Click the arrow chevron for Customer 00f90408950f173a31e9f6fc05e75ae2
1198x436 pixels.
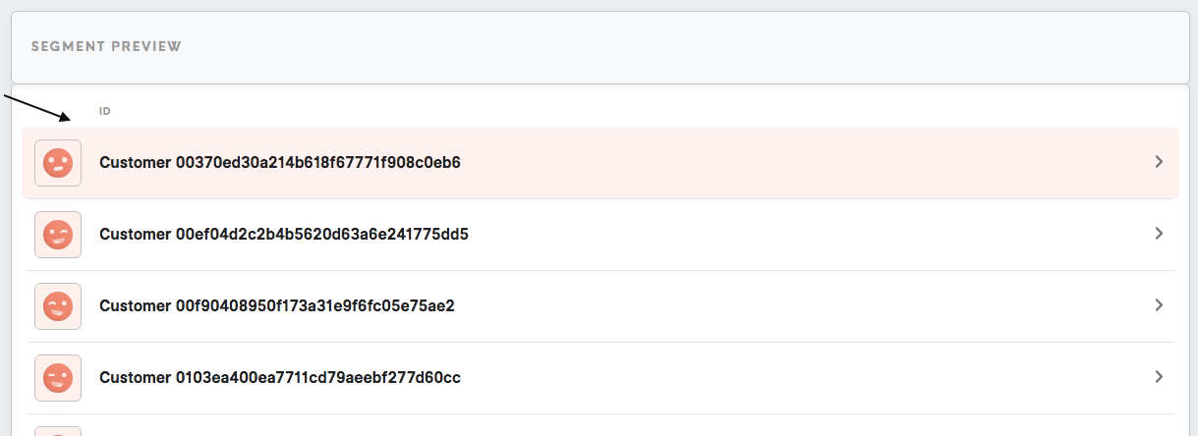1159,305
